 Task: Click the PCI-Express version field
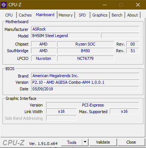click(x=93, y=105)
